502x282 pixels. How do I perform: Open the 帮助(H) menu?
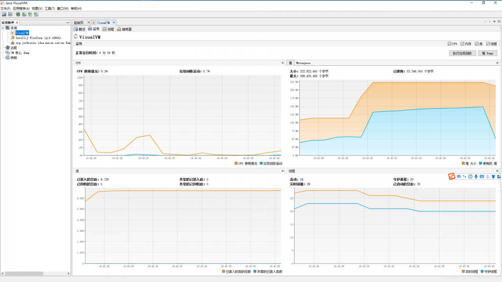pos(76,8)
